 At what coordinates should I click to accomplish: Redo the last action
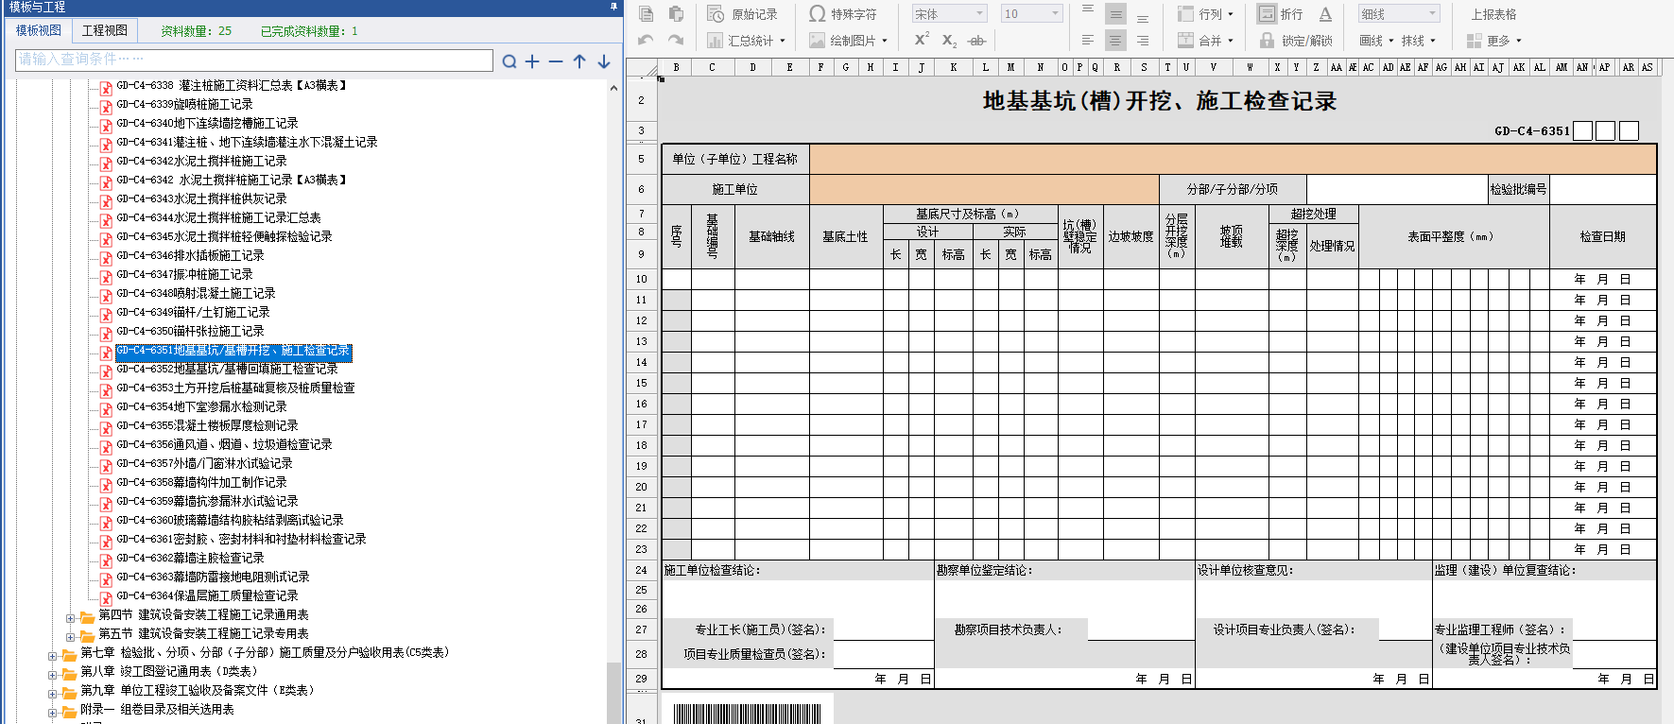676,40
